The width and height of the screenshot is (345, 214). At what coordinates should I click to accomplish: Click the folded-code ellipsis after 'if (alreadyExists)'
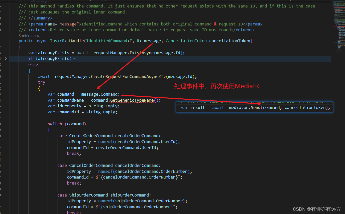(x=74, y=59)
